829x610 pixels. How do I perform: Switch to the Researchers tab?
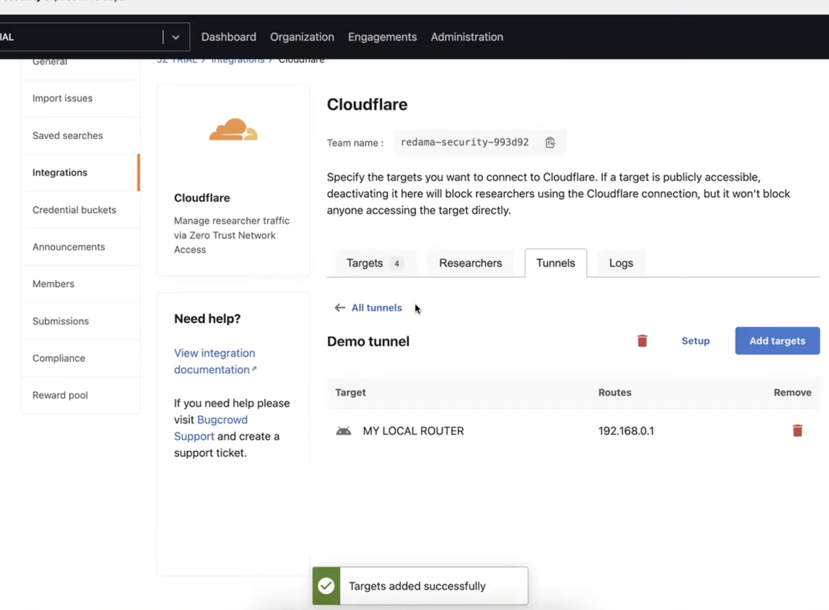(x=470, y=263)
